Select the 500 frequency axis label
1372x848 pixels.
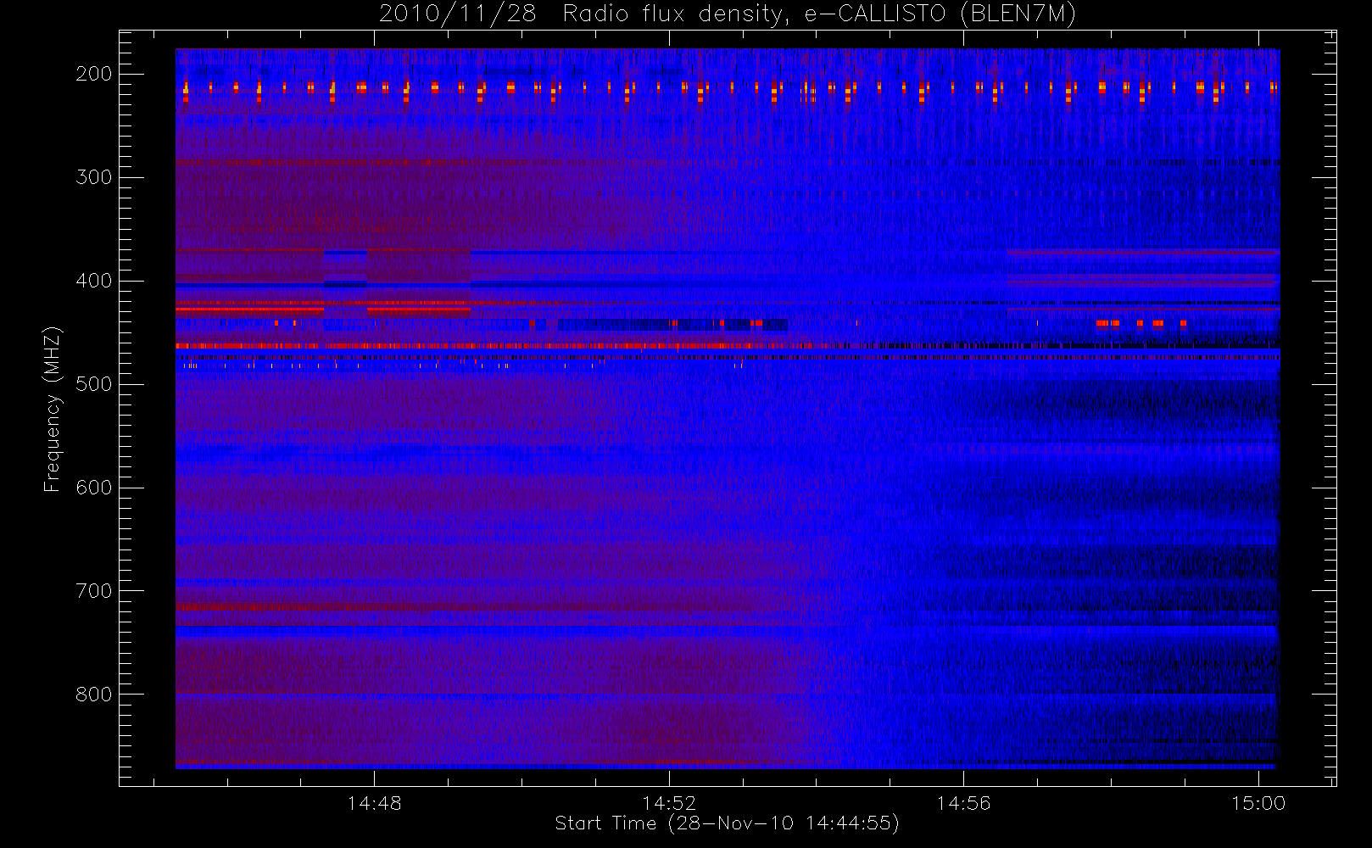tap(93, 384)
